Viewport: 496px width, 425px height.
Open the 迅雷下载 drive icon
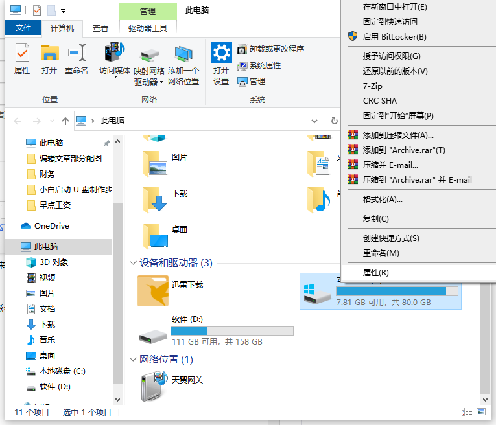click(154, 290)
